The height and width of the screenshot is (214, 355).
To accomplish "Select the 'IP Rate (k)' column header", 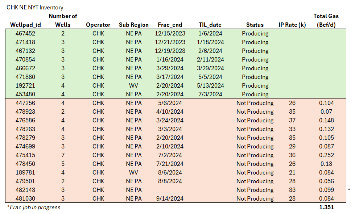I will (292, 25).
